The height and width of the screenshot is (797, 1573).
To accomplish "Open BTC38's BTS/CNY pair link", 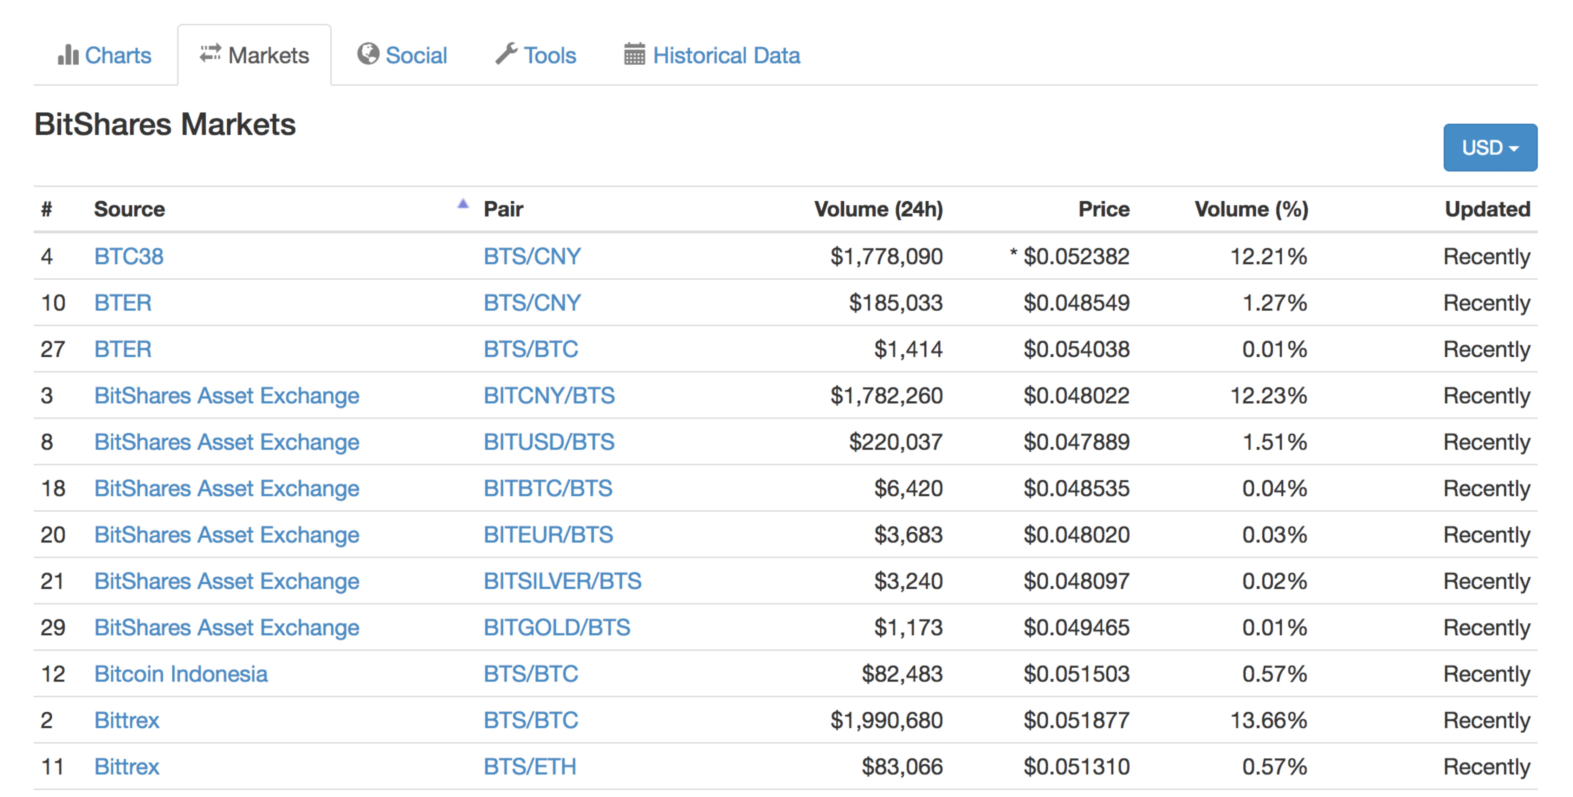I will coord(532,257).
